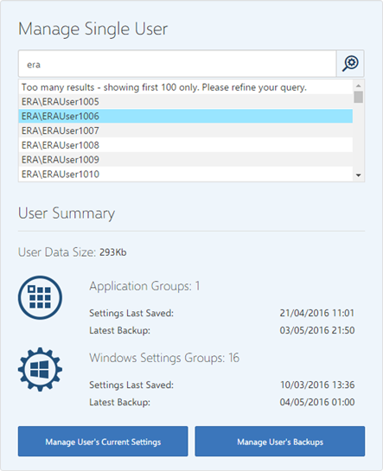
Task: Select highlighted ERA\ERAUser1006 entry
Action: pyautogui.click(x=186, y=116)
